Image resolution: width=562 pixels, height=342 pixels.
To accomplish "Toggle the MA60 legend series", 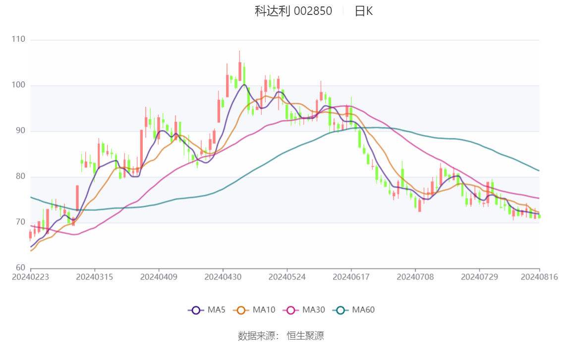I will point(354,310).
